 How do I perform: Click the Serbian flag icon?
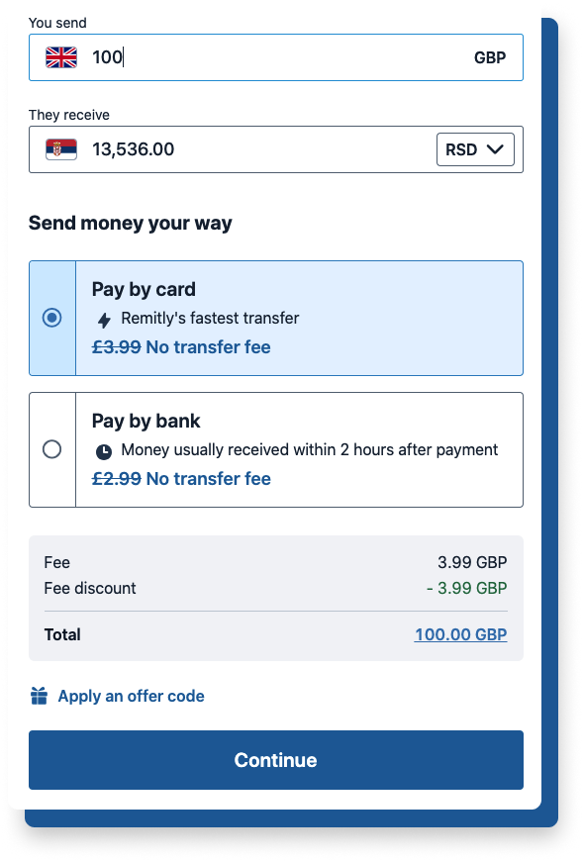click(x=61, y=149)
